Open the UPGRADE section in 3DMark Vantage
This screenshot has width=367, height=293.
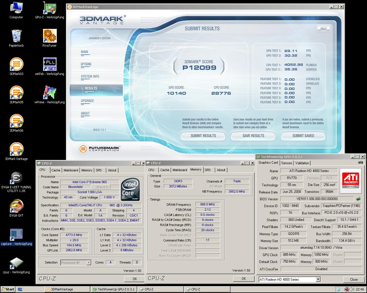point(87,101)
